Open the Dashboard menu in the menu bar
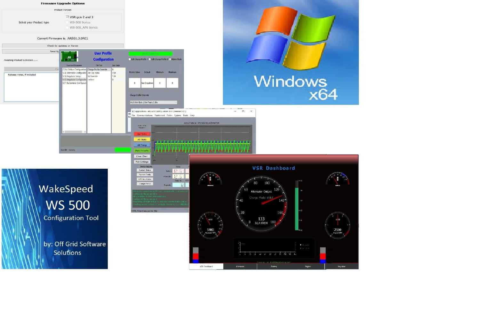The height and width of the screenshot is (322, 480). pyautogui.click(x=159, y=116)
